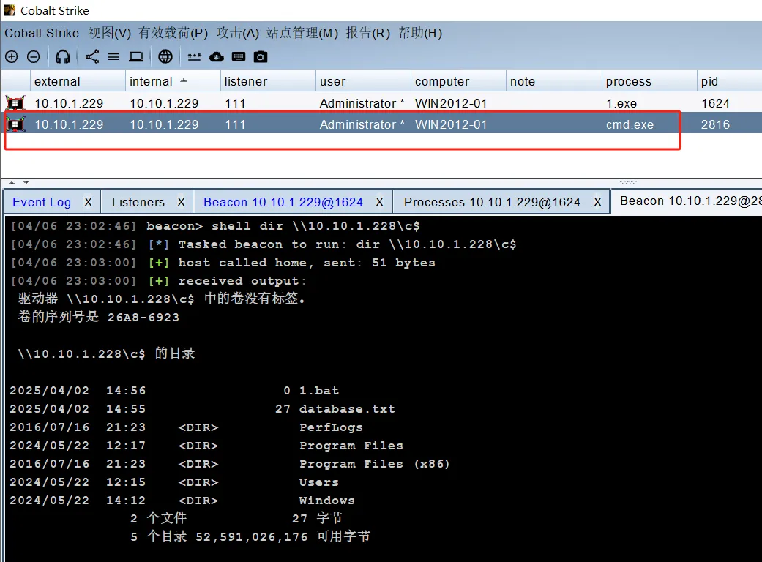Sort by the listener column header
762x562 pixels.
(268, 81)
